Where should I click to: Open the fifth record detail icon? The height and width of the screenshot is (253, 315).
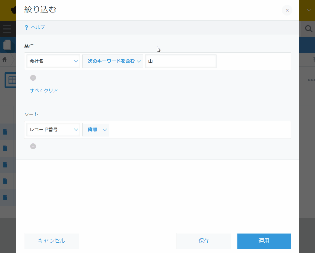(5, 198)
